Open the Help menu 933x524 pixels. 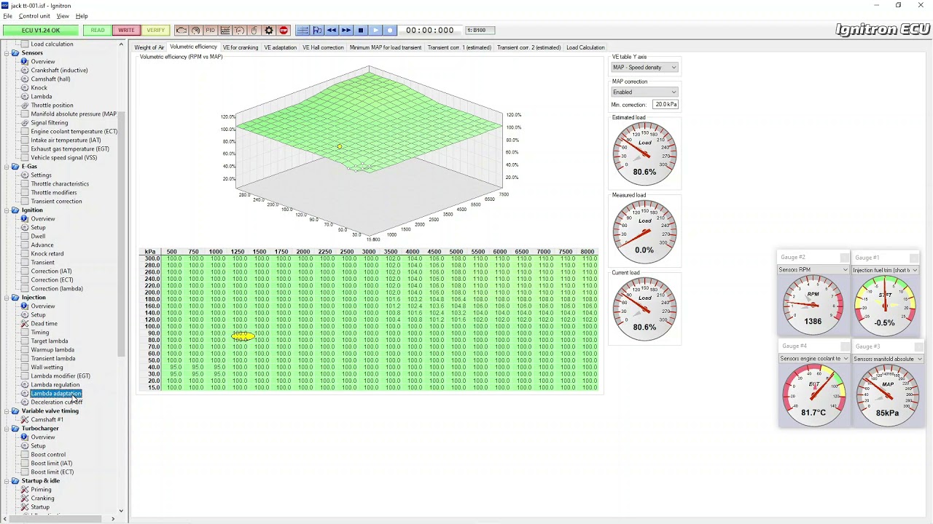82,16
